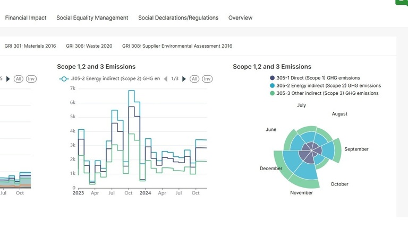Invert selection in the leftmost cropped chart legend
This screenshot has width=408, height=248.
pos(31,79)
